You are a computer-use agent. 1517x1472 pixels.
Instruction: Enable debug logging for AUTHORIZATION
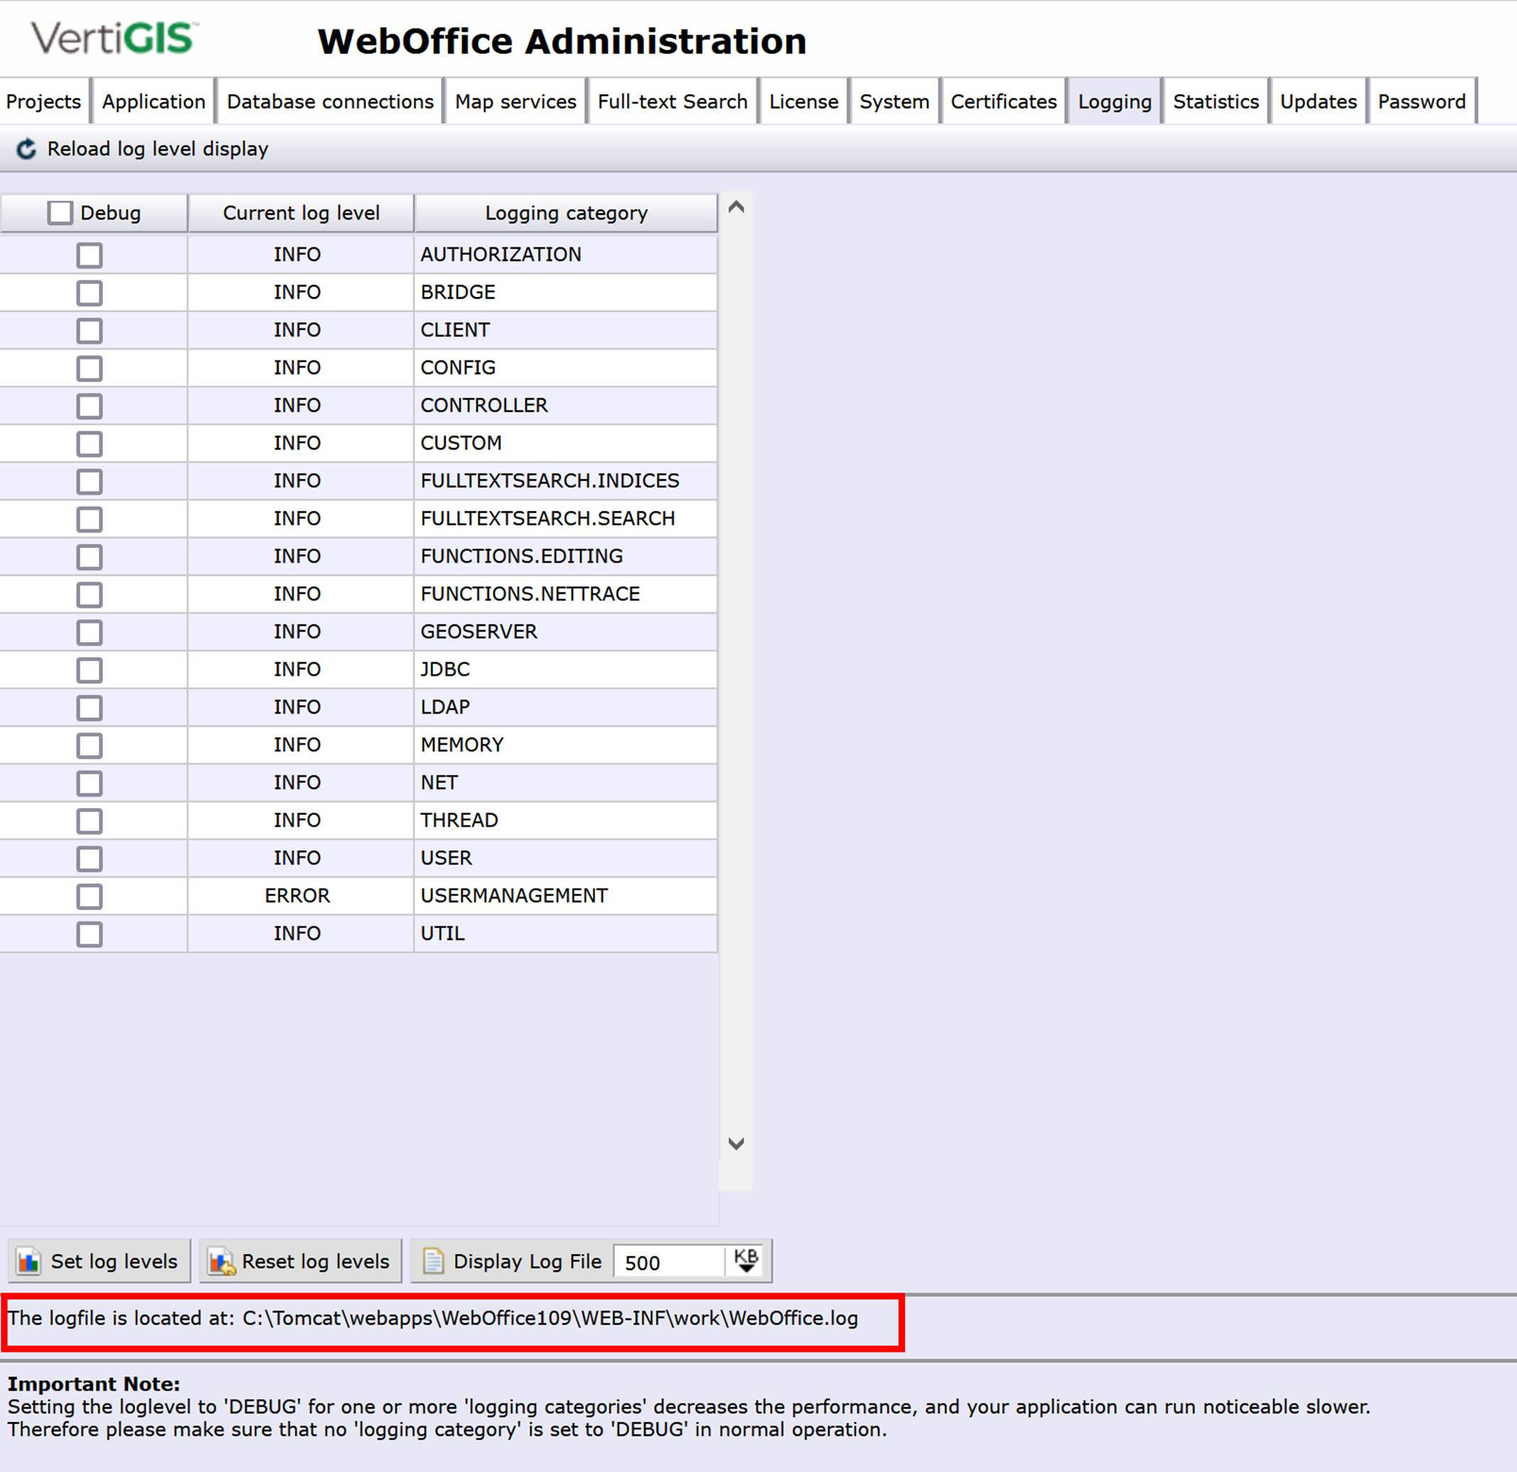89,254
